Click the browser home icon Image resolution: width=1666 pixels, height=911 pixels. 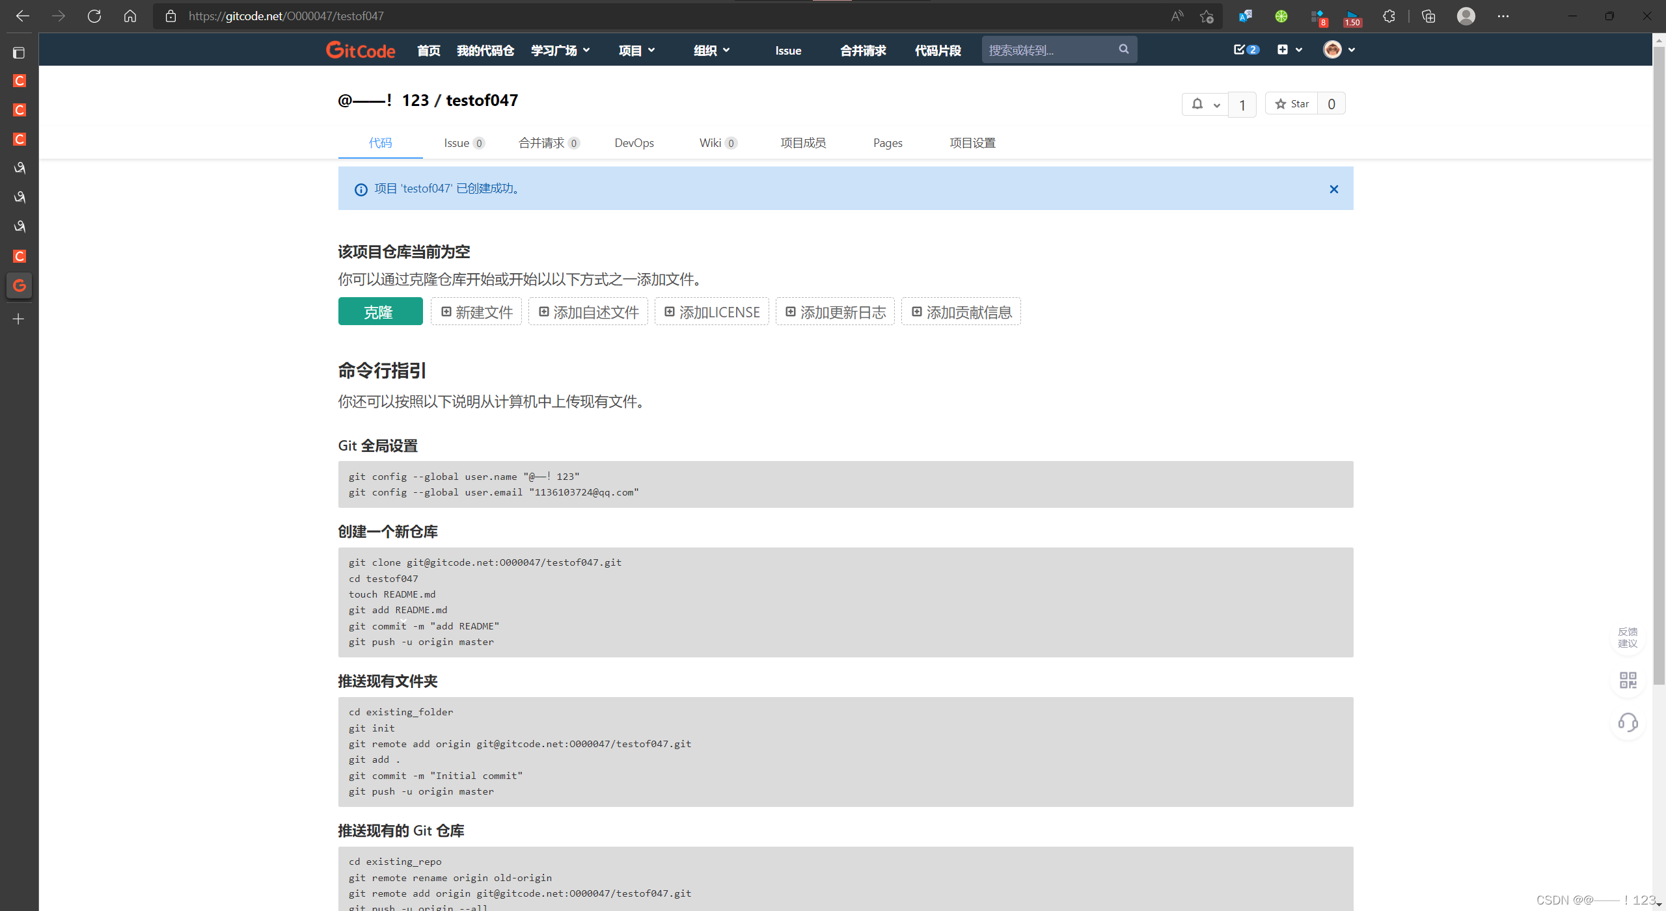coord(130,16)
